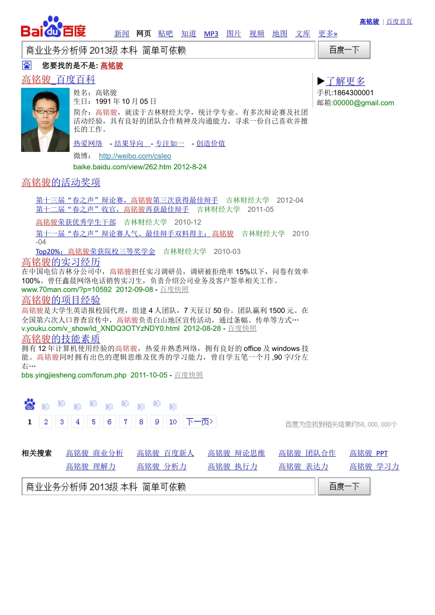Open related search 高铭骏 团队合作
The width and height of the screenshot is (435, 615).
pyautogui.click(x=307, y=453)
